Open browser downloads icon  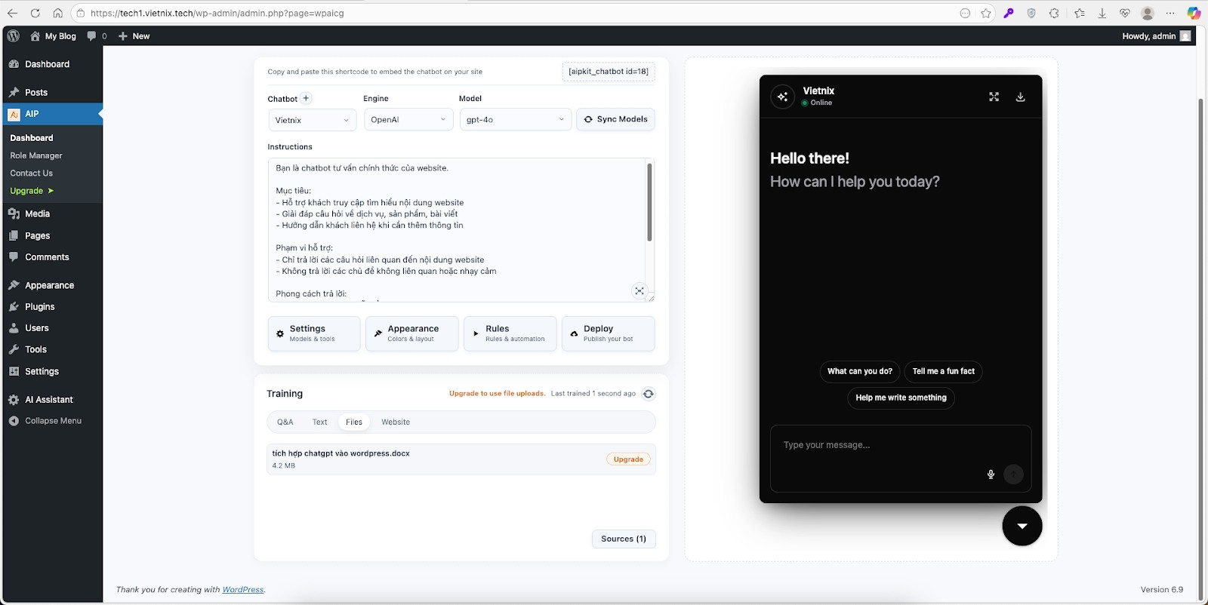tap(1102, 13)
